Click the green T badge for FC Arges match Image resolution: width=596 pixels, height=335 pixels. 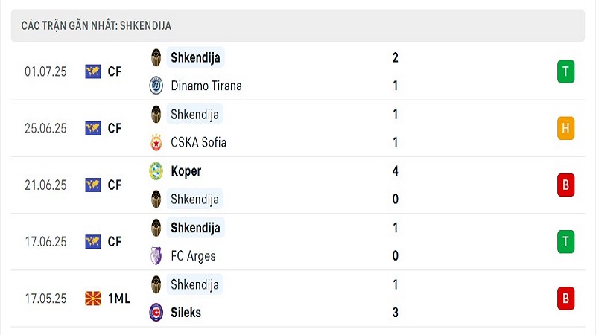(x=565, y=241)
